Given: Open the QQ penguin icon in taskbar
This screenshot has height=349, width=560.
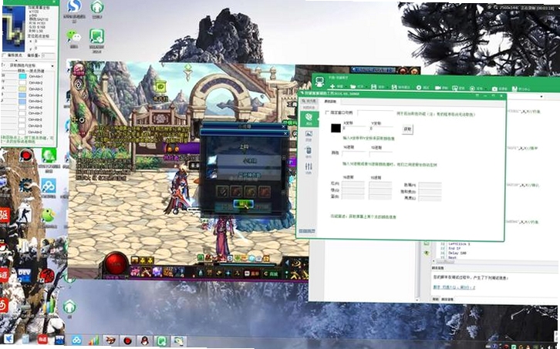Looking at the screenshot, I should [144, 341].
